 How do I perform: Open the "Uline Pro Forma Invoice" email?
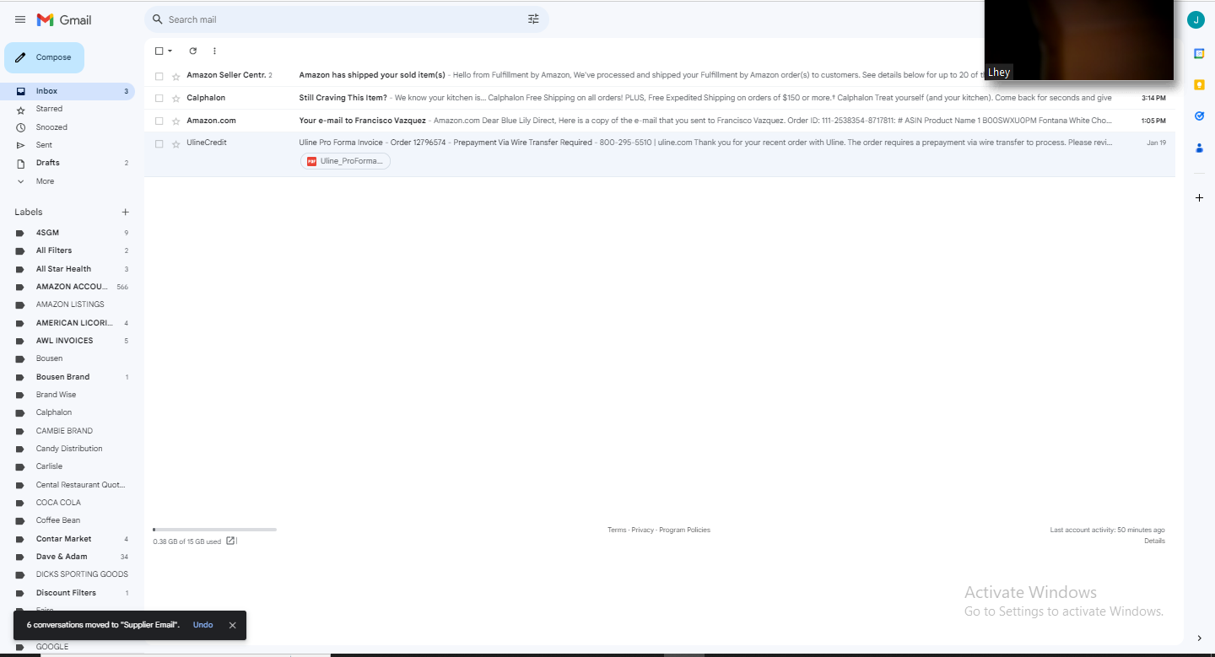click(341, 143)
